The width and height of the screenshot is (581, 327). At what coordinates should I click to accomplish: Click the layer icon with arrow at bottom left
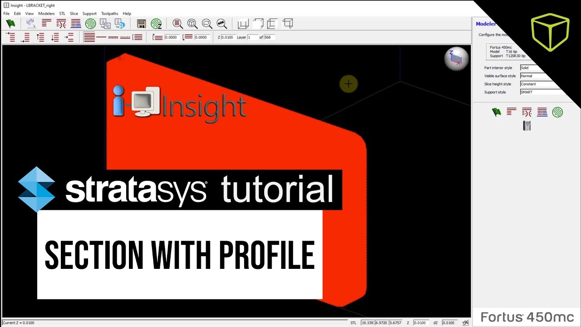point(25,37)
